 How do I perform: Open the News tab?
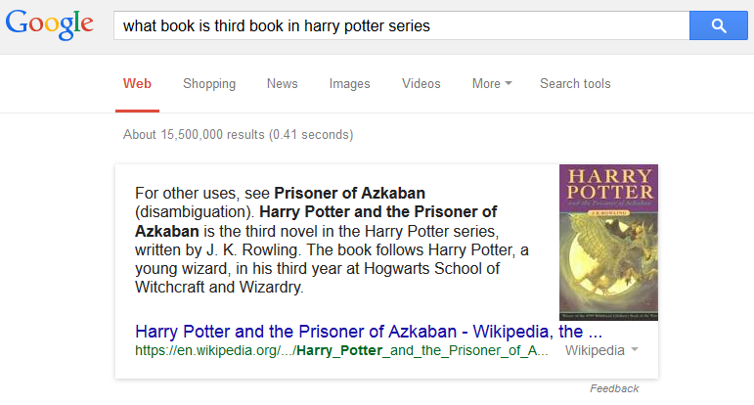[x=283, y=83]
